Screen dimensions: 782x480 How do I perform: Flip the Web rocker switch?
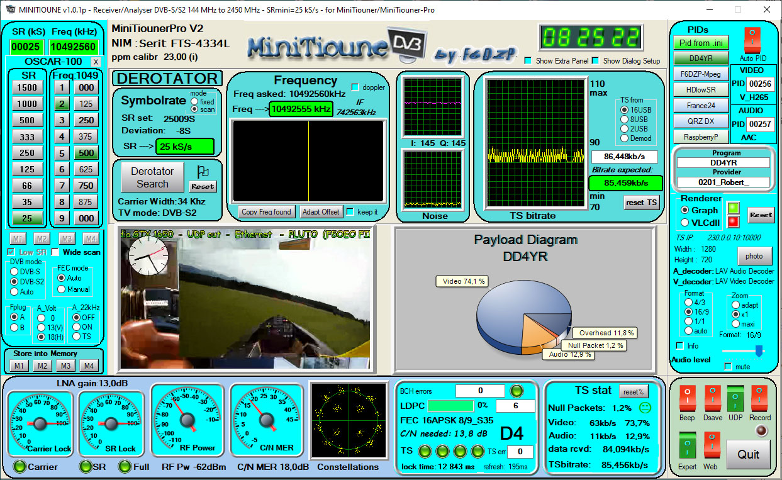point(712,445)
